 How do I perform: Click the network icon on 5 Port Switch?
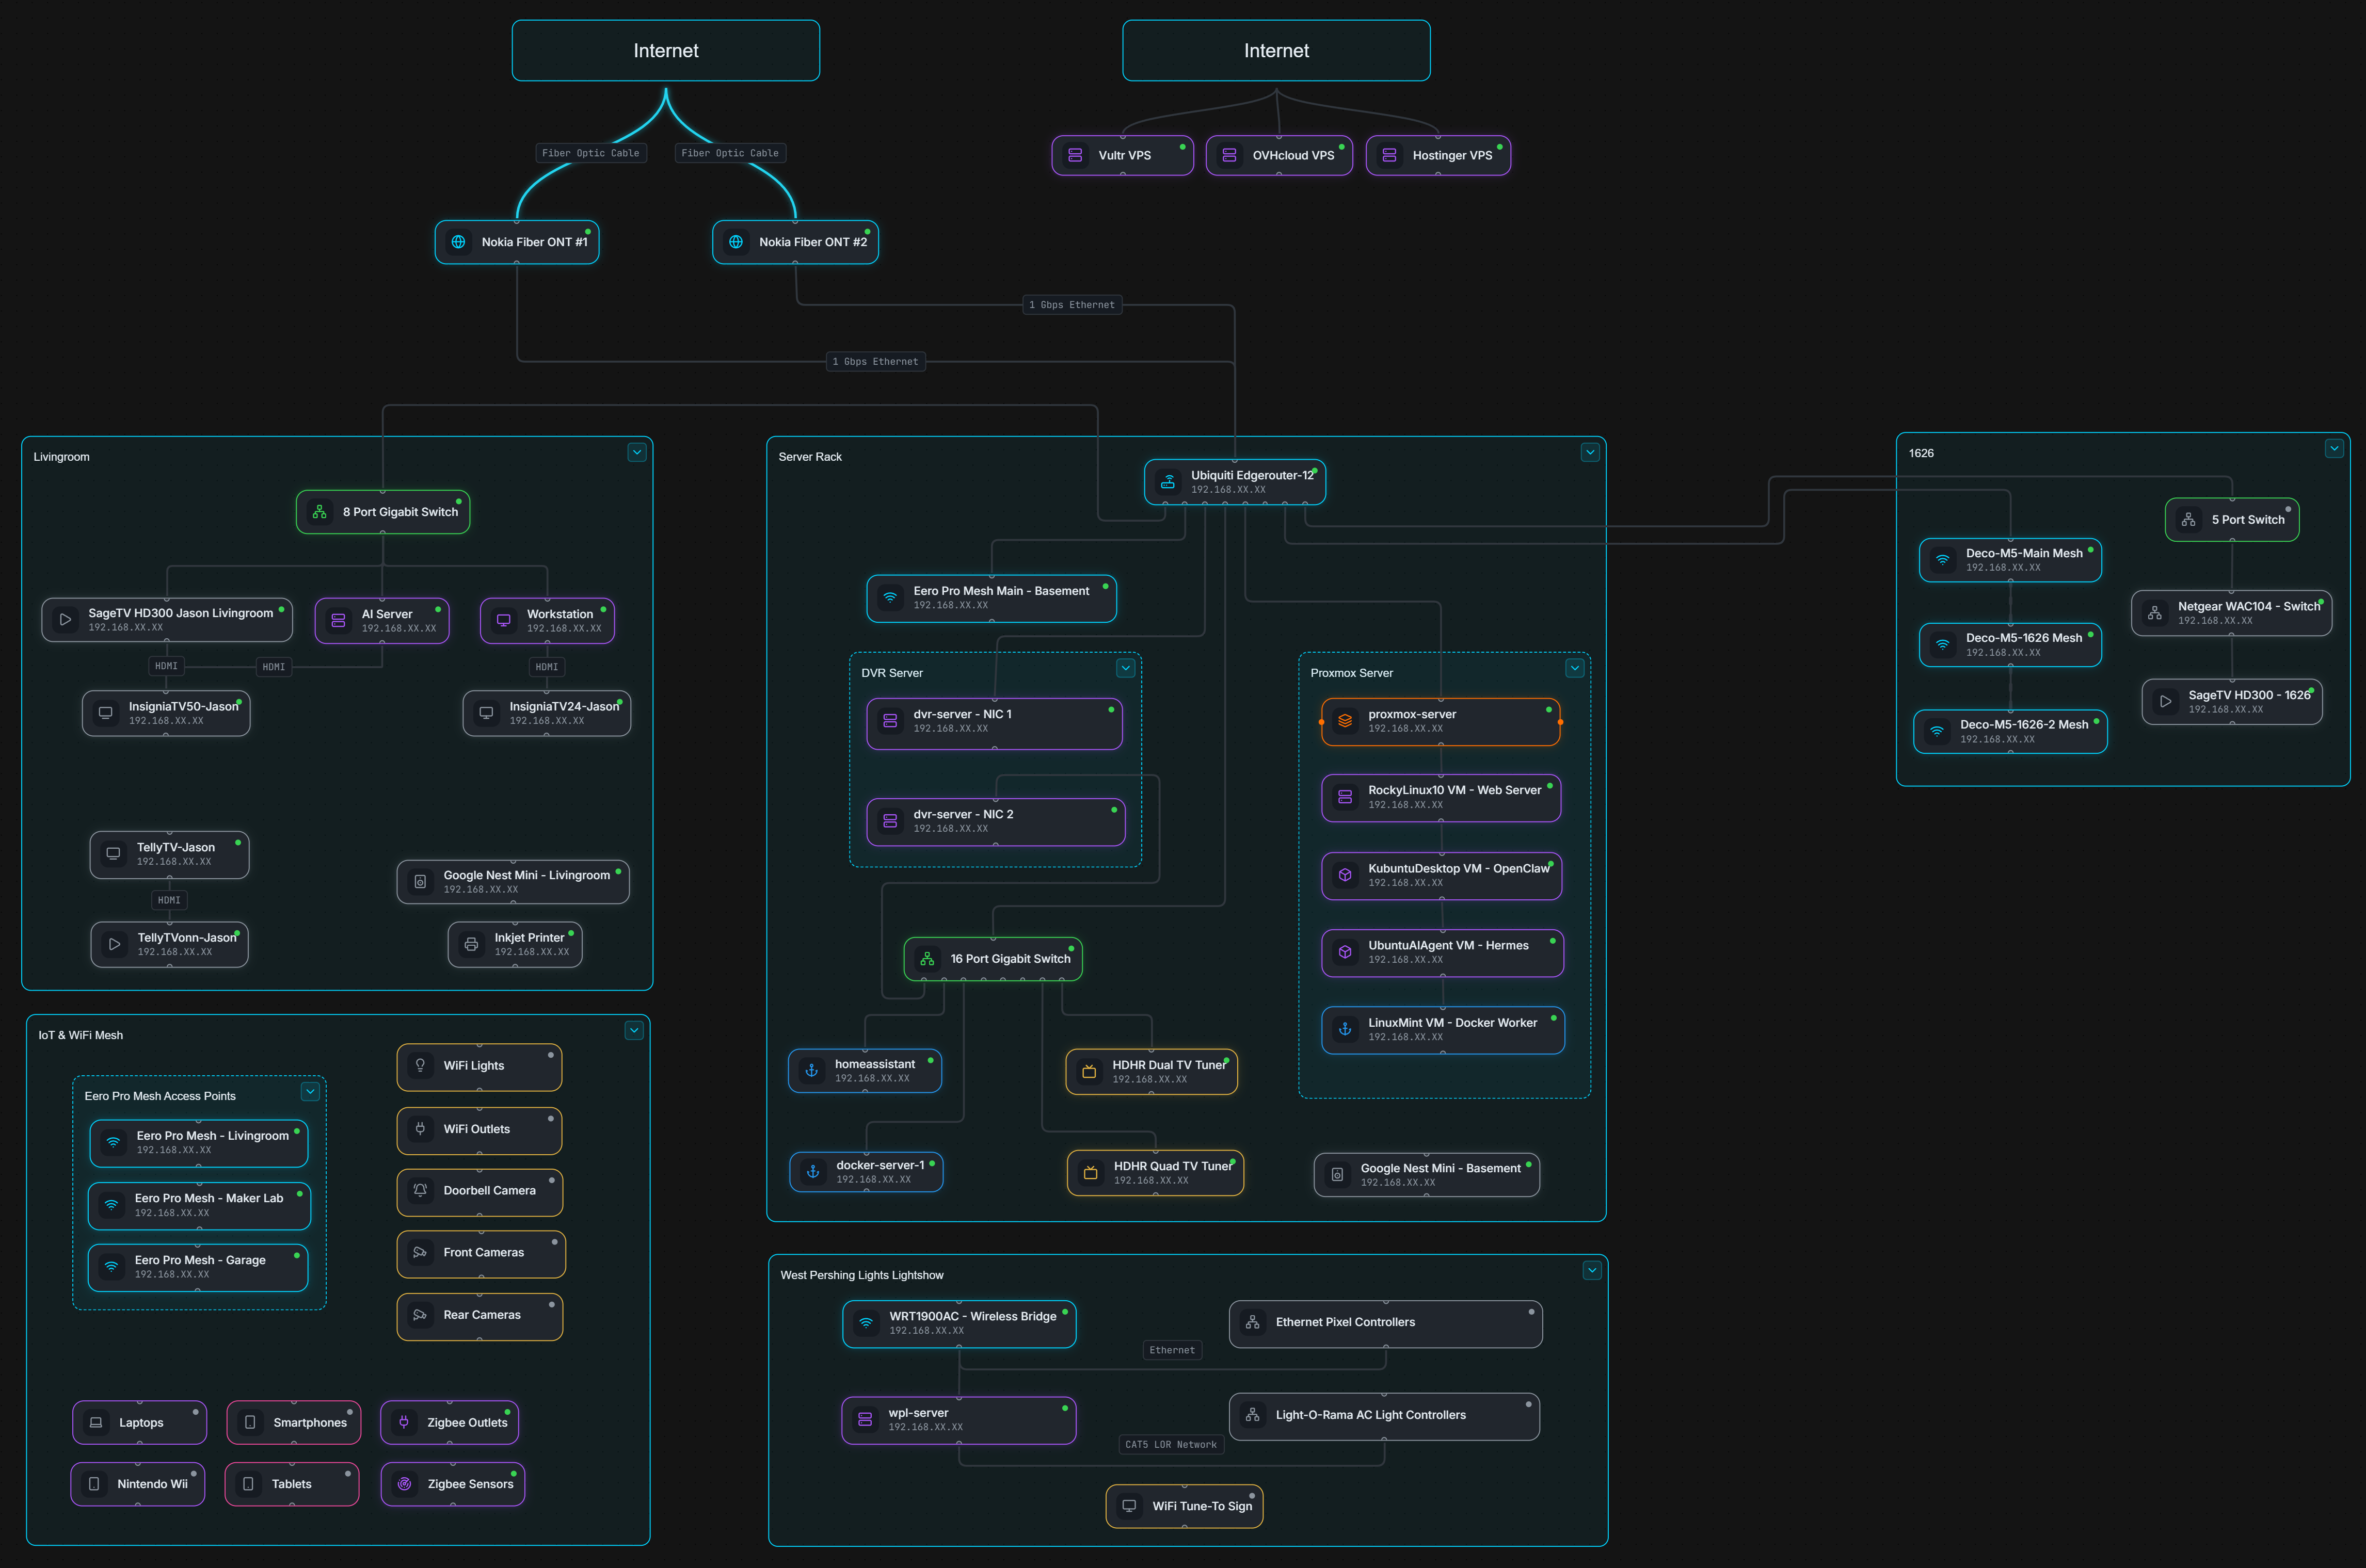coord(2189,520)
